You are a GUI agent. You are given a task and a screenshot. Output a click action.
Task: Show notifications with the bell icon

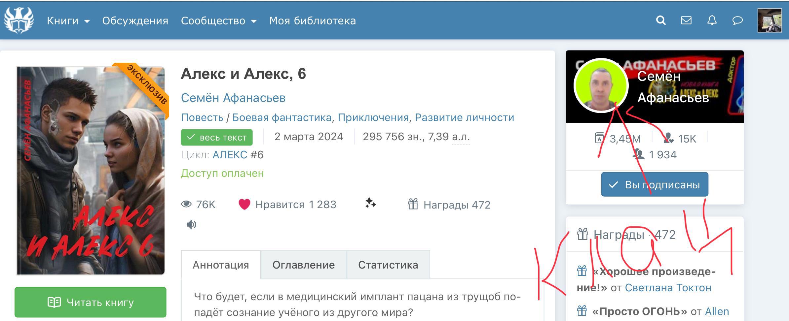(x=712, y=20)
